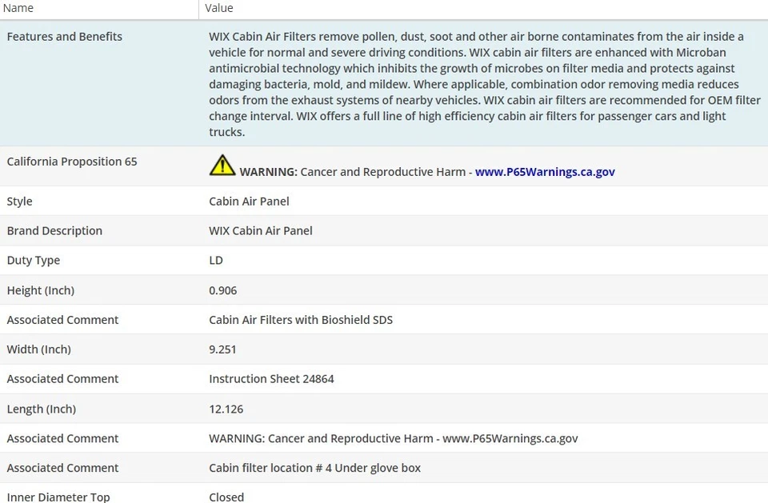Select the LD duty type value

coord(216,261)
